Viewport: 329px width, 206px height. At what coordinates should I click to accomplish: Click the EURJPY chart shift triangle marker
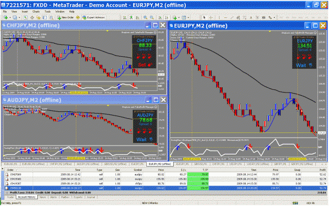tap(270, 32)
